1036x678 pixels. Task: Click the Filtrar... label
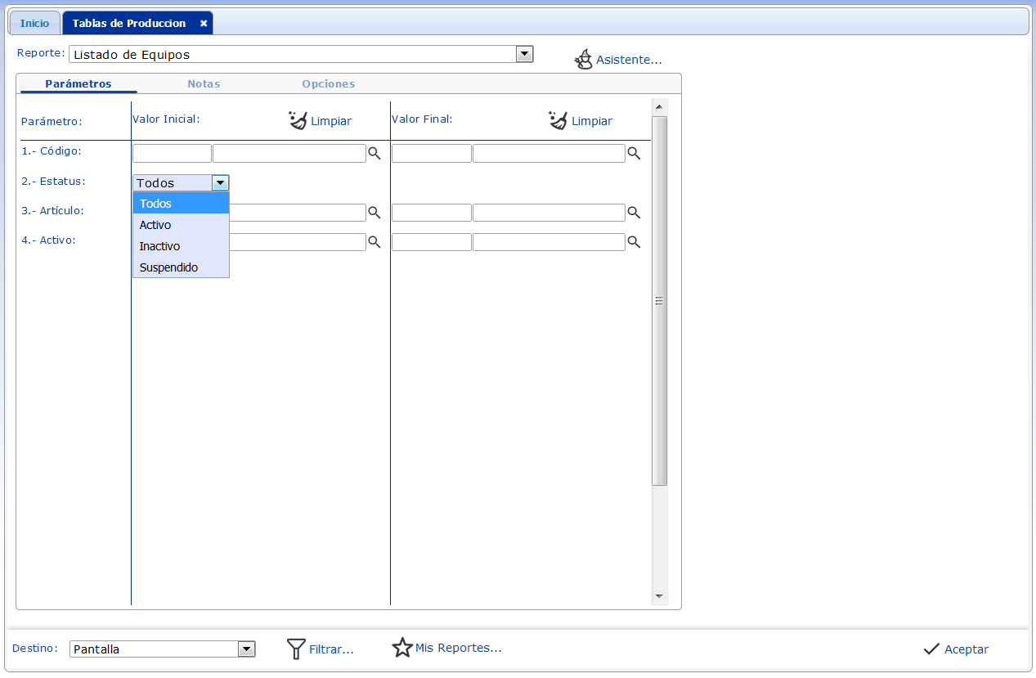coord(331,649)
